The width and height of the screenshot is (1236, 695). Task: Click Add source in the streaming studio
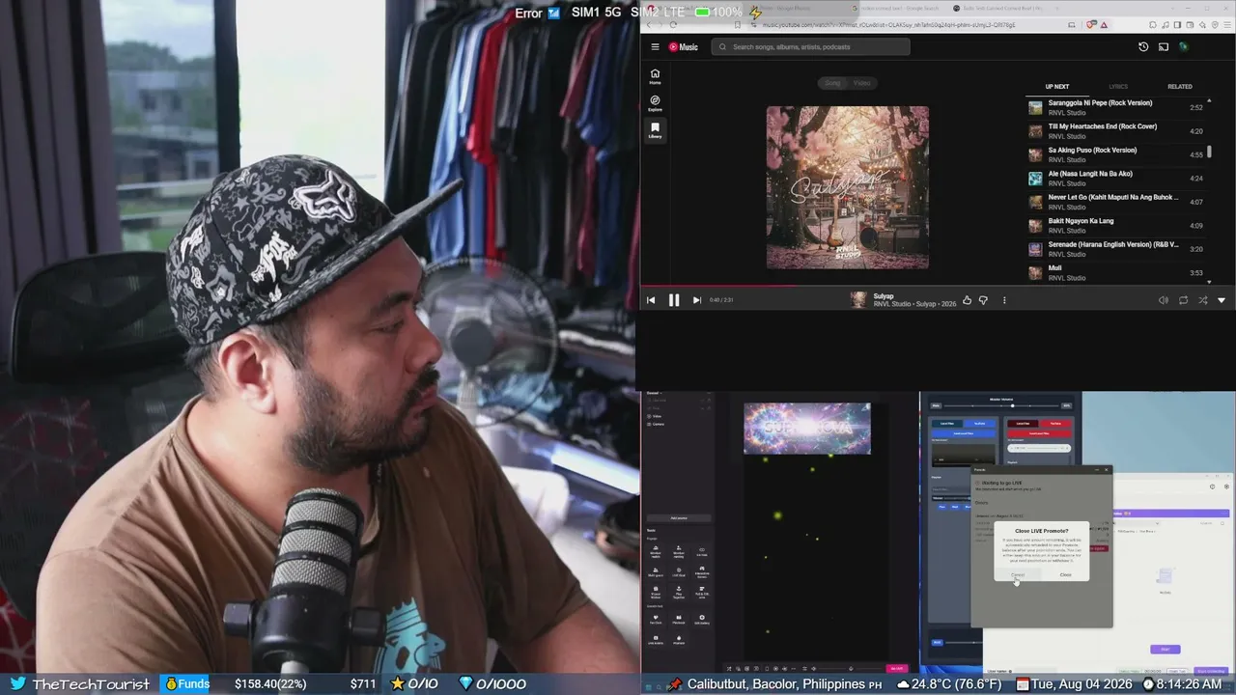click(679, 518)
